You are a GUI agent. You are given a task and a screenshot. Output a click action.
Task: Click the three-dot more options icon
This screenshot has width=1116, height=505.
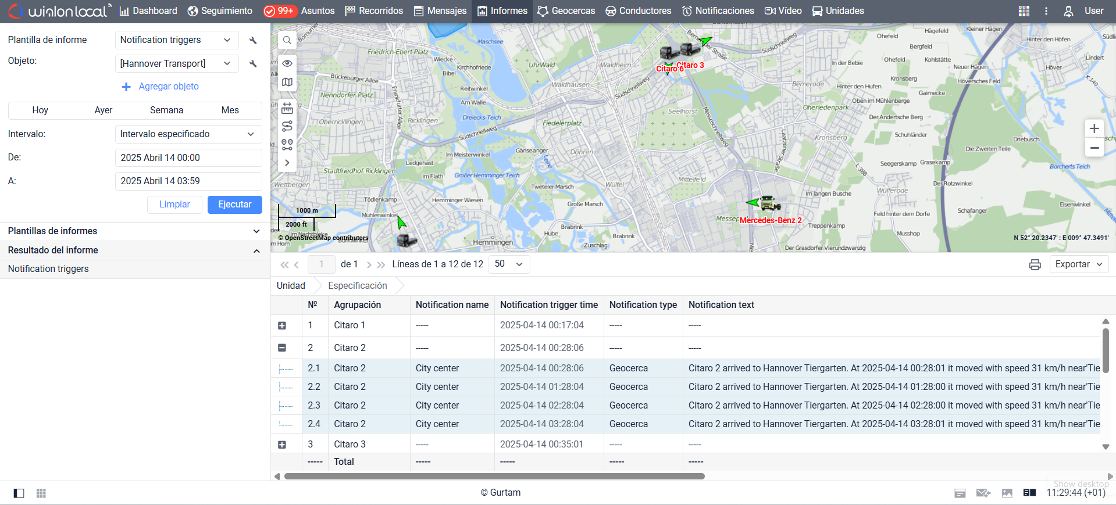click(x=1046, y=11)
